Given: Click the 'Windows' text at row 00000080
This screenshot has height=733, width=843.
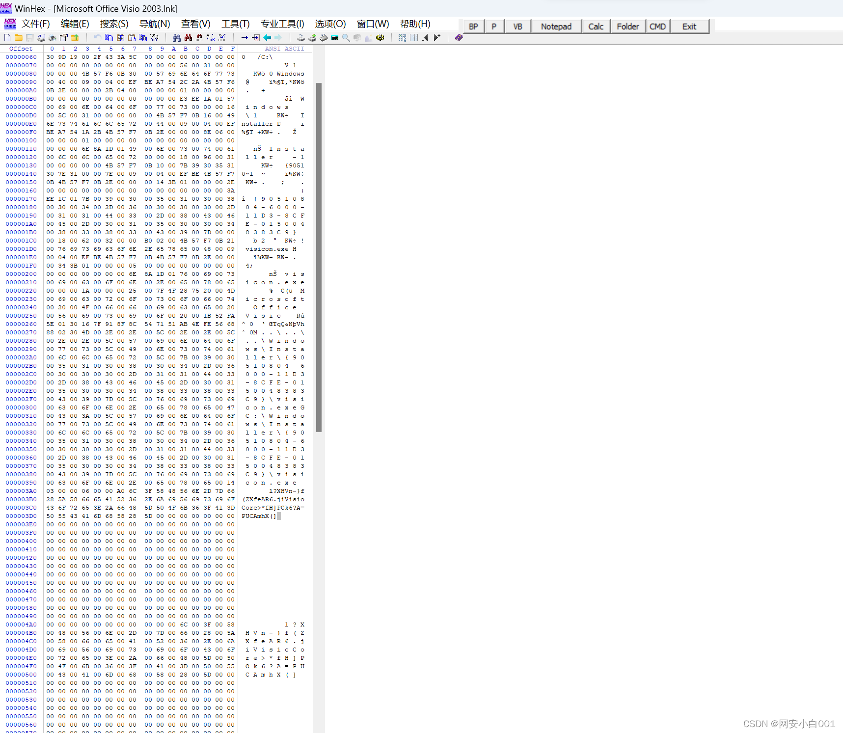Looking at the screenshot, I should click(290, 74).
